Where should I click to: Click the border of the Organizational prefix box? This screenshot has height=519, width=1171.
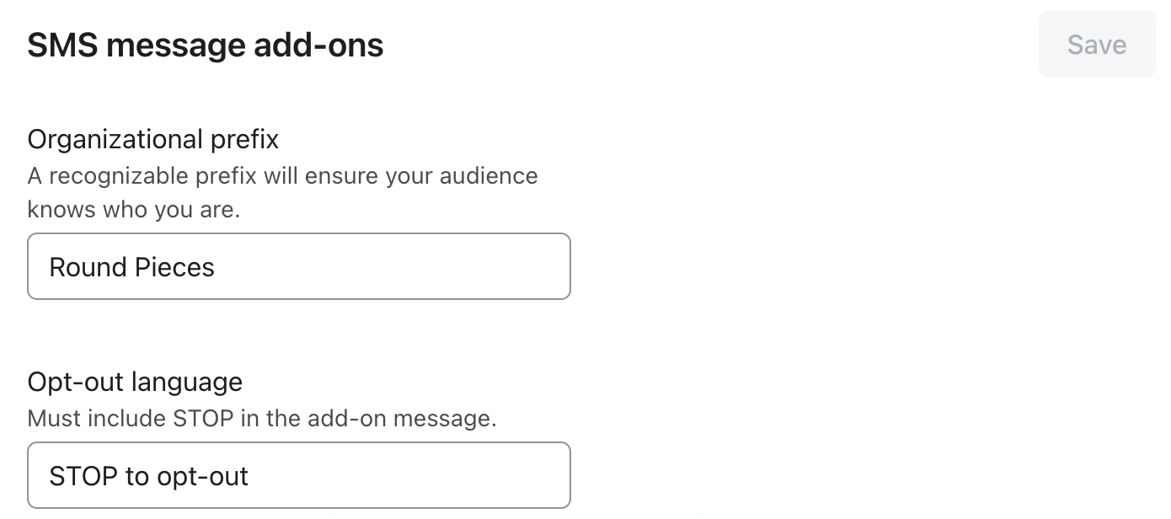tap(299, 233)
